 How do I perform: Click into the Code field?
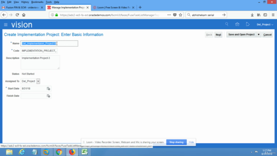click(39, 51)
